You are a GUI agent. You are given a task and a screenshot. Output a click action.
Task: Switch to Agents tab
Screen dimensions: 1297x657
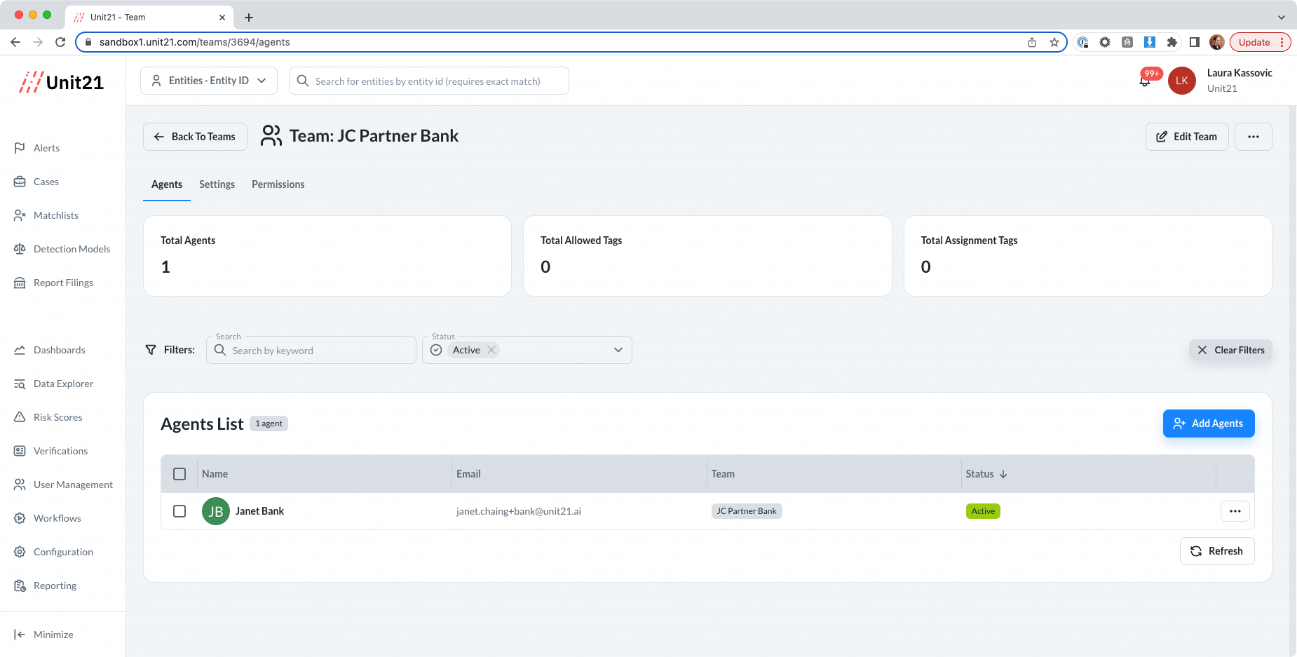[167, 184]
